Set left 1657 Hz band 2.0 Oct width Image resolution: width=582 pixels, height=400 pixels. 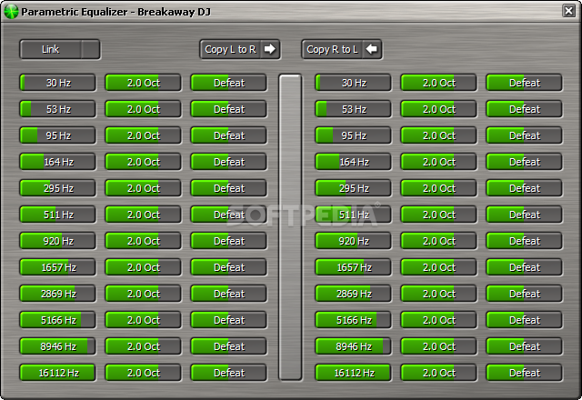144,267
